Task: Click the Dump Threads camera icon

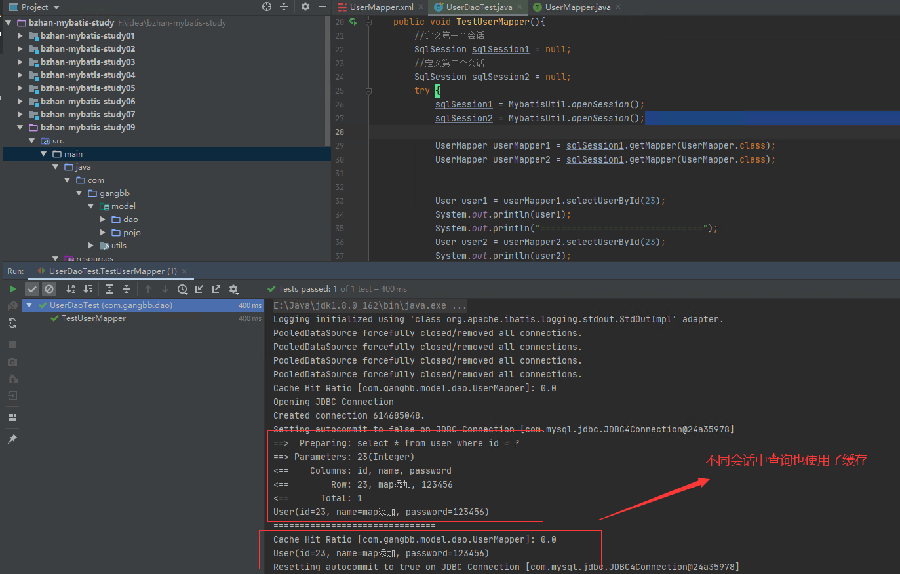Action: 12,362
